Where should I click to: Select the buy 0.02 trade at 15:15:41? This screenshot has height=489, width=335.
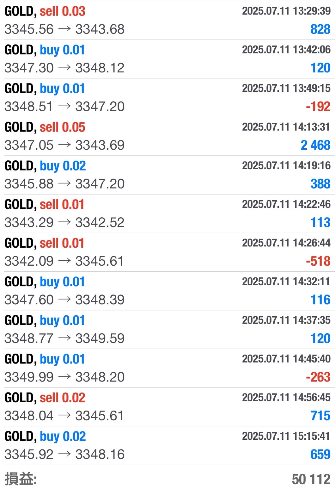point(167,445)
